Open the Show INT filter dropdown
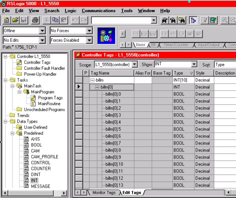 (194, 64)
